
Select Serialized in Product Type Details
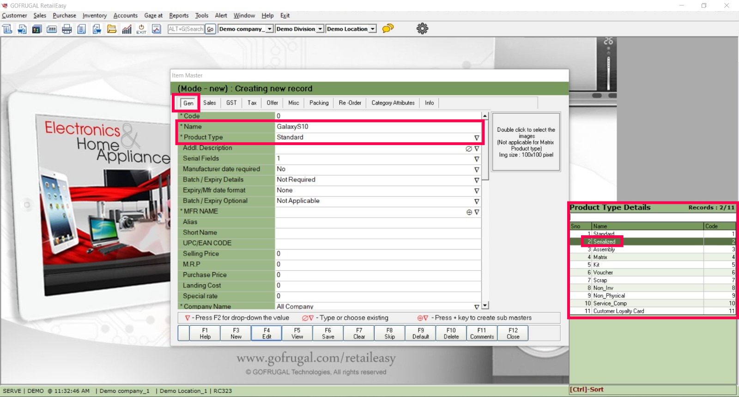point(652,242)
